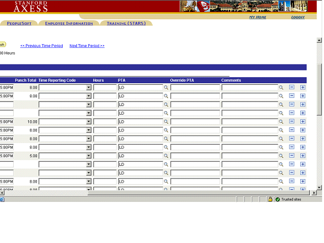Click Comments magnifier in 5.00 total row
324x243 pixels.
click(281, 156)
